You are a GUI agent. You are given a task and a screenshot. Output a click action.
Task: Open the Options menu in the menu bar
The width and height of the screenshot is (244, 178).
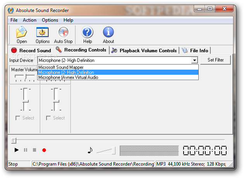point(50,20)
